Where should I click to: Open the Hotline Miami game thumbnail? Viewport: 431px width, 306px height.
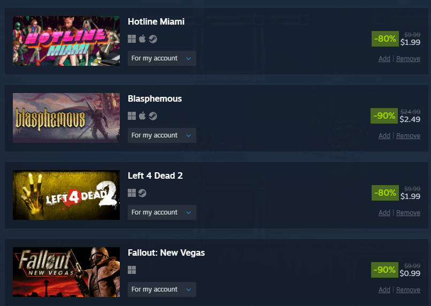66,41
